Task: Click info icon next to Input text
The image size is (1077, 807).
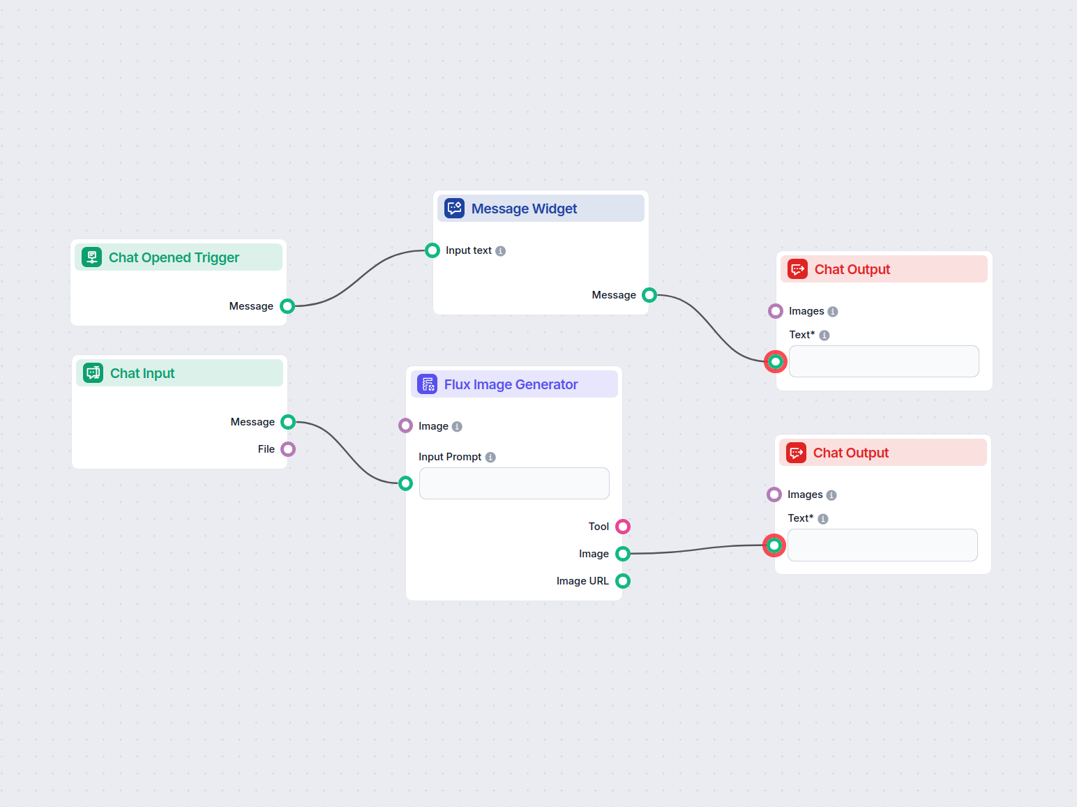Action: 501,251
